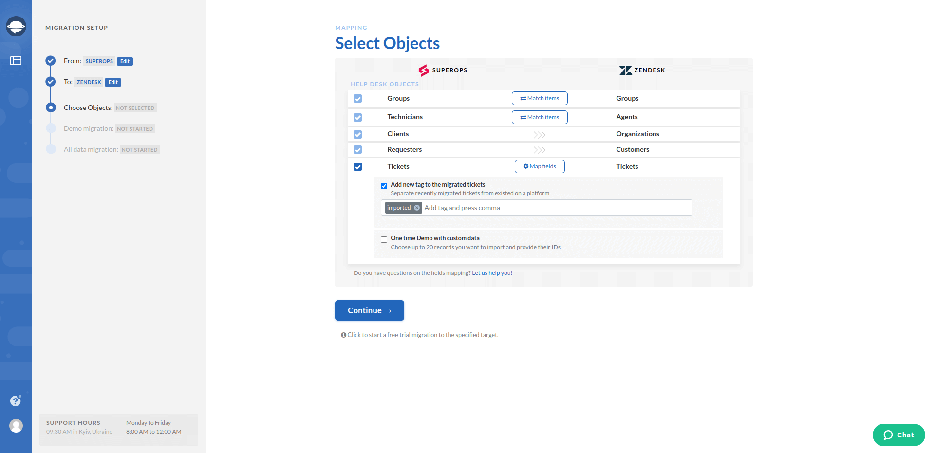The height and width of the screenshot is (453, 935).
Task: Click the tag input field
Action: click(555, 208)
